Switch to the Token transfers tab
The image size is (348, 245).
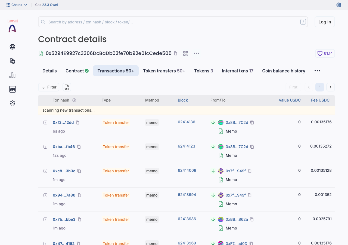(164, 71)
